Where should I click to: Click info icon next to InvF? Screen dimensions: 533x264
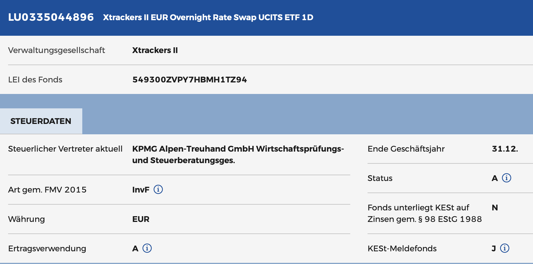(158, 189)
